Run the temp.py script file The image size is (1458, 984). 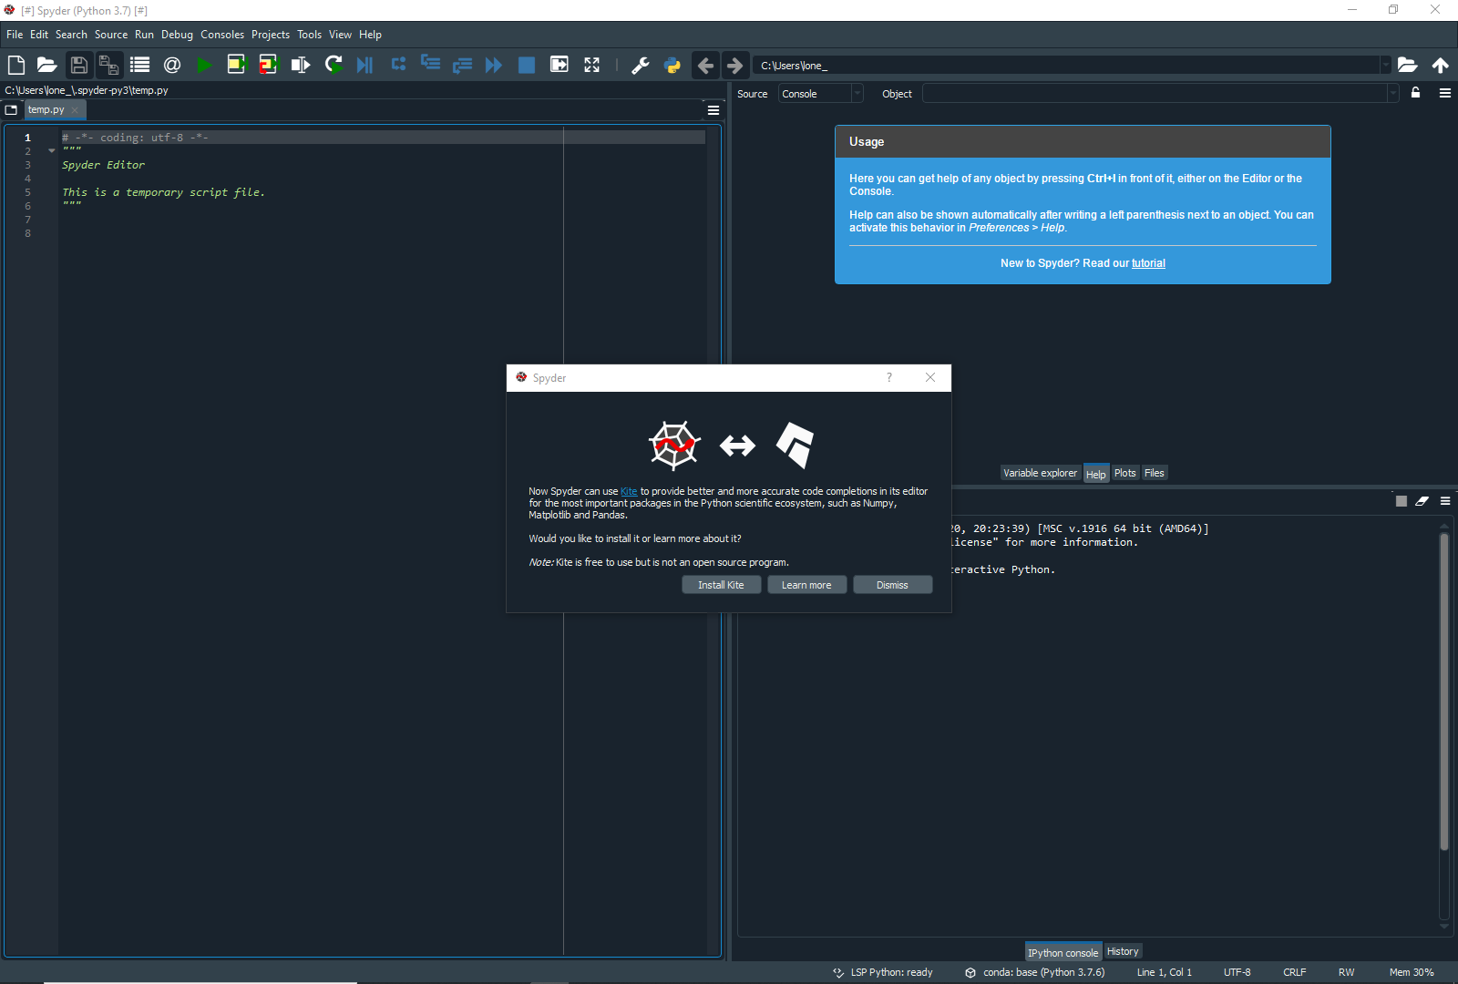click(204, 65)
